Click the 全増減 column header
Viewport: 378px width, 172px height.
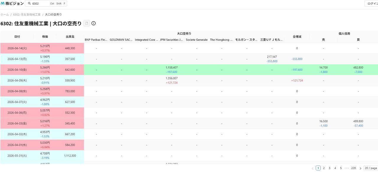[297, 37]
